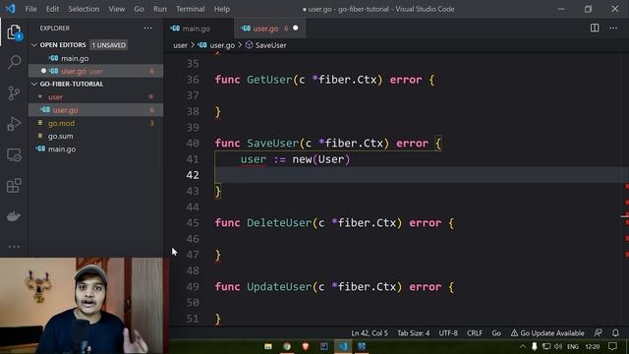Open the Docker view

click(x=14, y=216)
